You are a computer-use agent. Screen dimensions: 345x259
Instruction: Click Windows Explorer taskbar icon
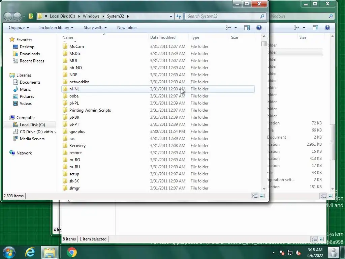tap(50, 252)
